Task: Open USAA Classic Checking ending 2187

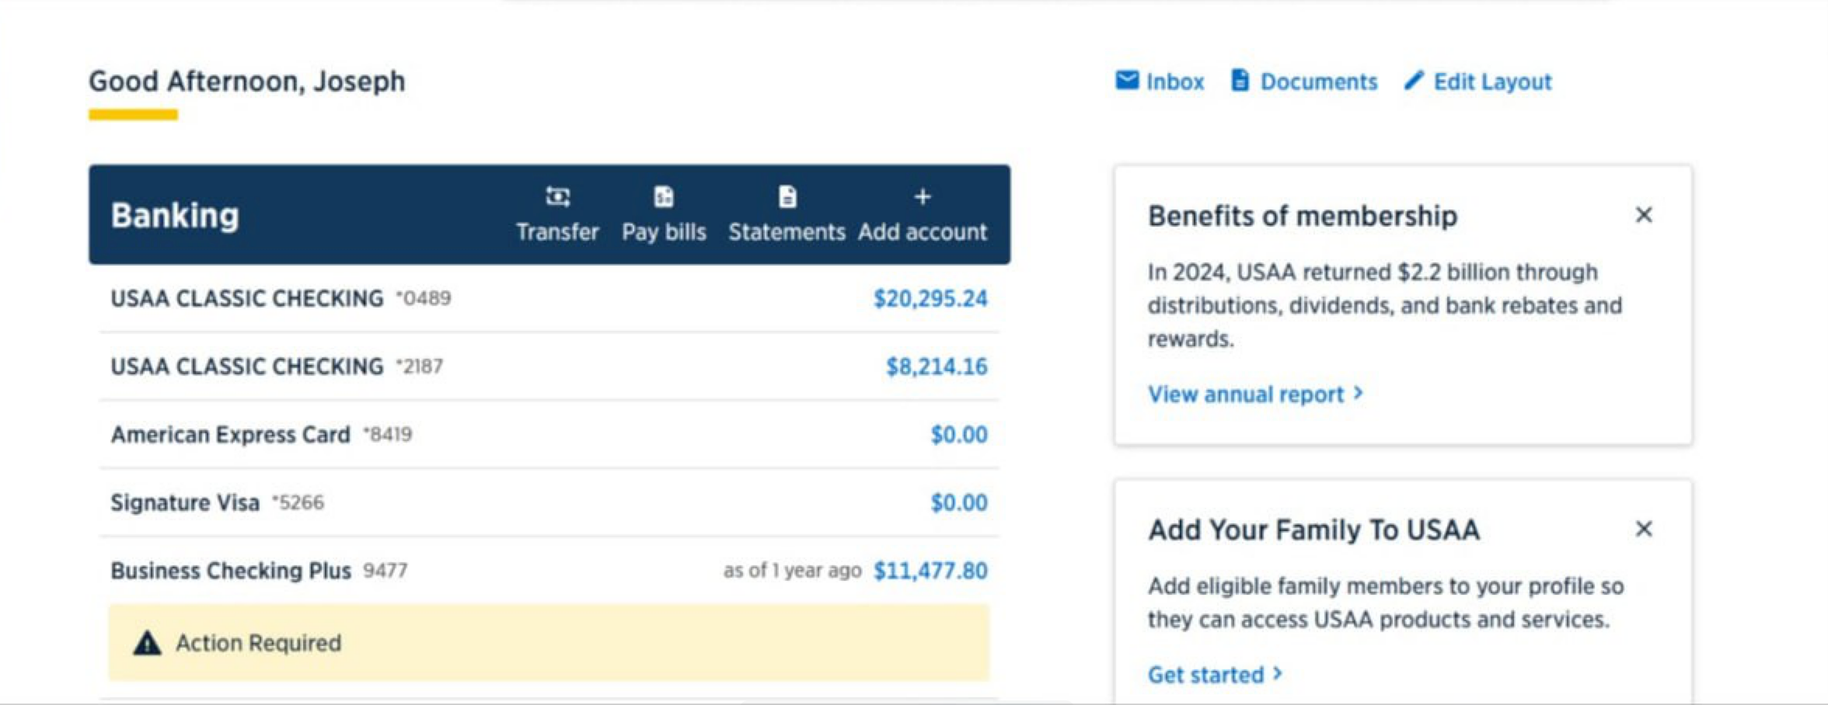Action: point(247,366)
